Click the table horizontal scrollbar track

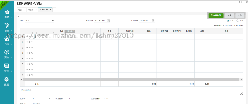pyautogui.click(x=132, y=79)
